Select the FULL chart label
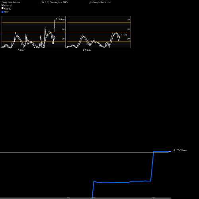 pyautogui.click(x=87, y=50)
